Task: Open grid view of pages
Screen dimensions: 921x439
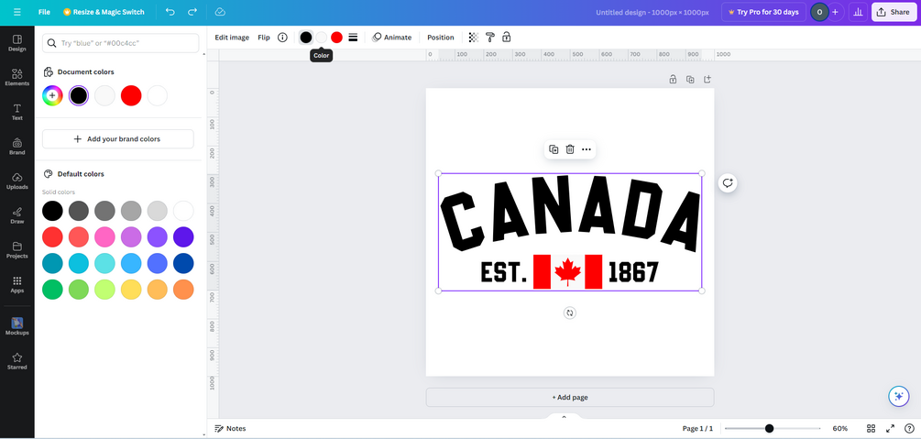Action: 872,428
